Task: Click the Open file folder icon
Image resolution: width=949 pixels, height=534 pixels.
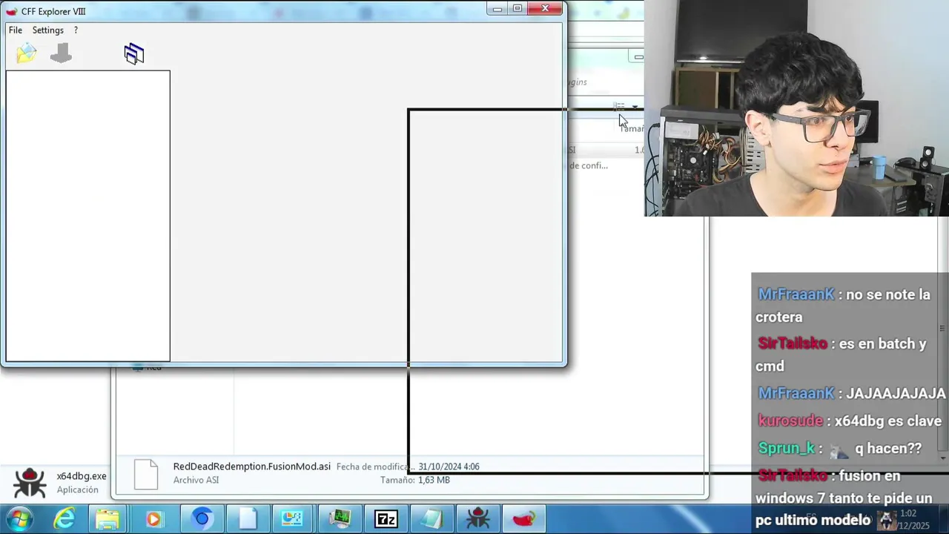Action: pos(26,53)
